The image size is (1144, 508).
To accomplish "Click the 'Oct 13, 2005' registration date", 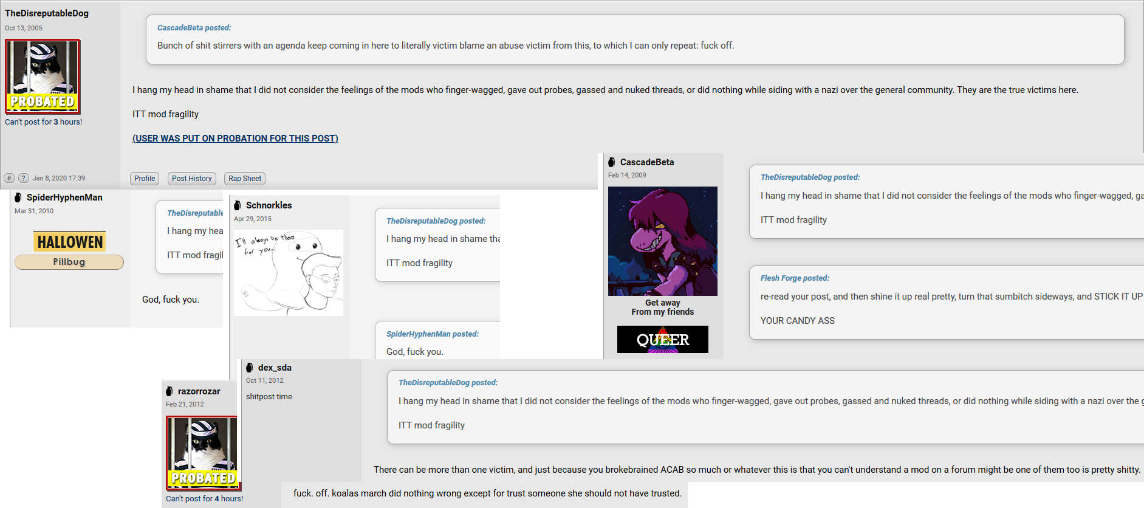I will tap(24, 28).
